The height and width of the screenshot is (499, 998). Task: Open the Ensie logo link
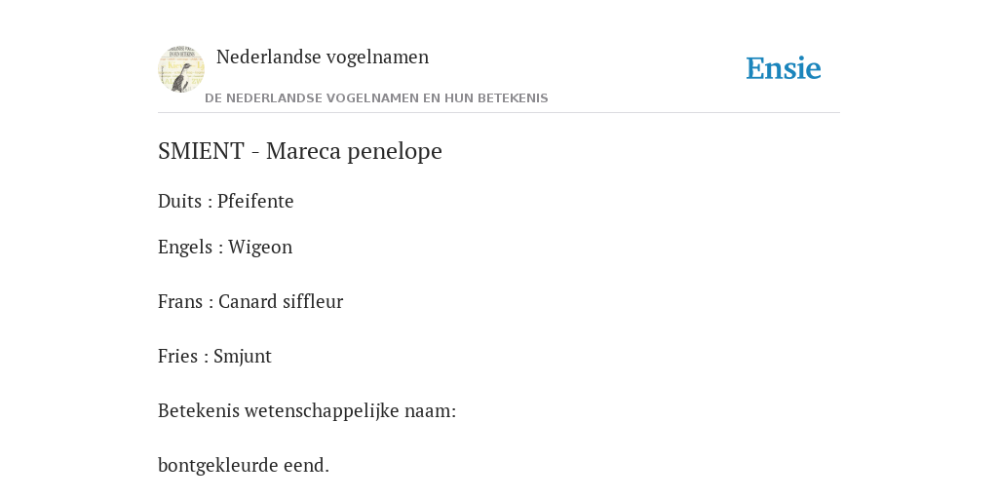(x=784, y=68)
